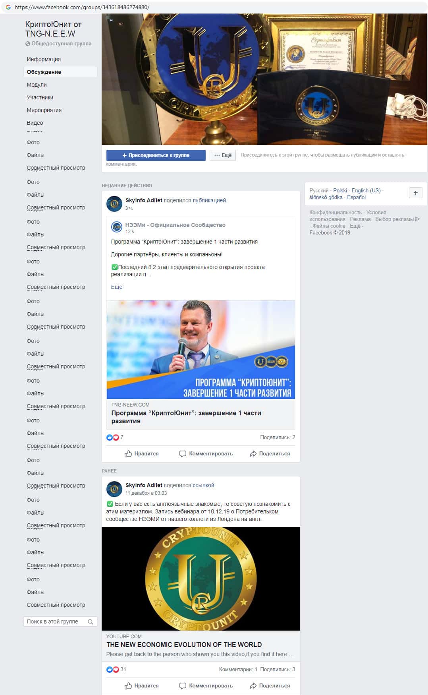Open Skyinfo Adilet avatar on first post
Screen dimensions: 428x695
(114, 204)
